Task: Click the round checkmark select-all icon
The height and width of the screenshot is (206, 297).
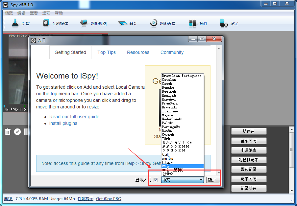Action: [x=17, y=132]
